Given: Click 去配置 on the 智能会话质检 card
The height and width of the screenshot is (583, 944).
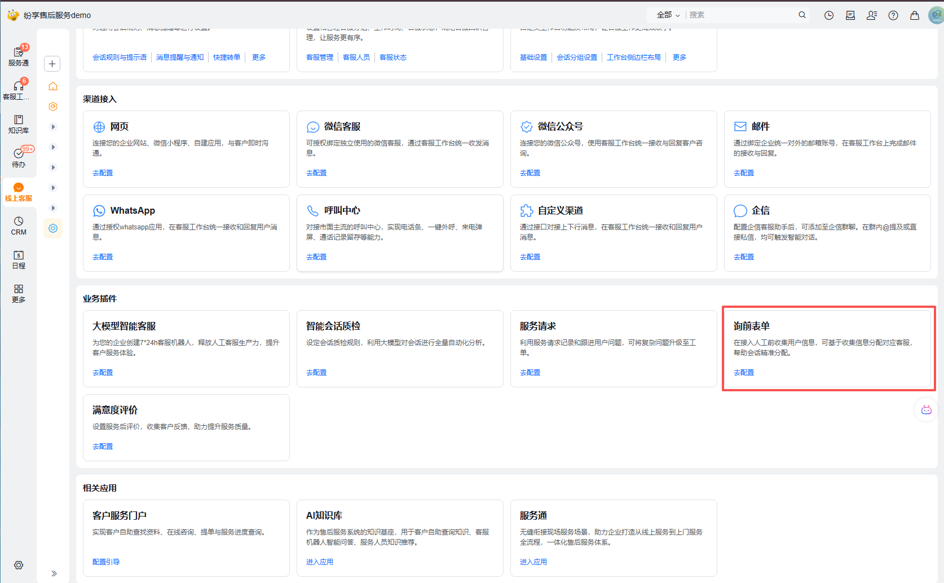Looking at the screenshot, I should [316, 373].
